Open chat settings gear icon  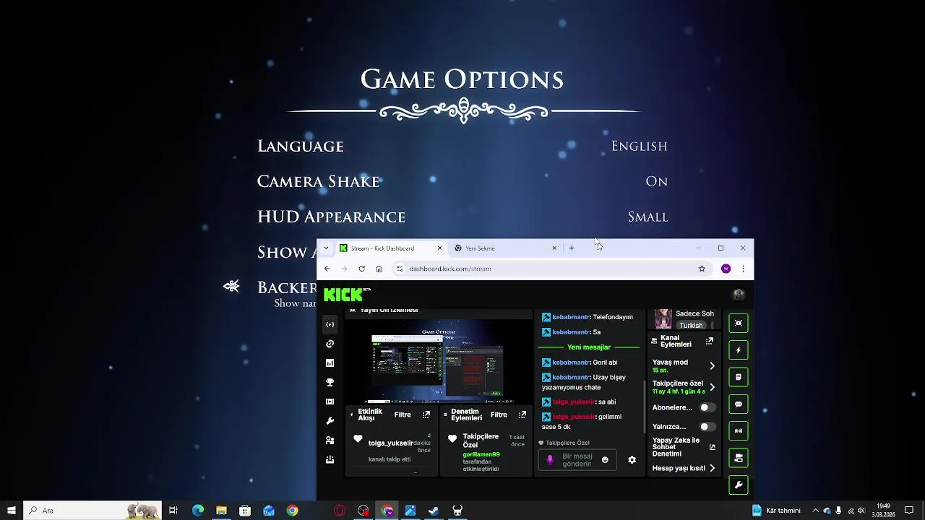coord(632,459)
